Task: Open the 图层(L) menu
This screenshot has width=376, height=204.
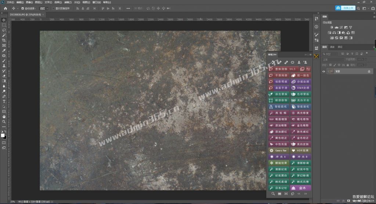Action: click(38, 2)
